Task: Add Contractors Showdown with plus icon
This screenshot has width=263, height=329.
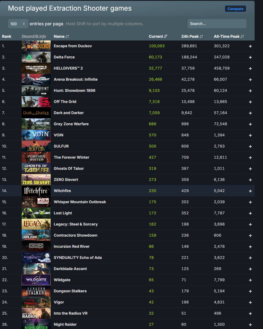Action: (x=250, y=236)
